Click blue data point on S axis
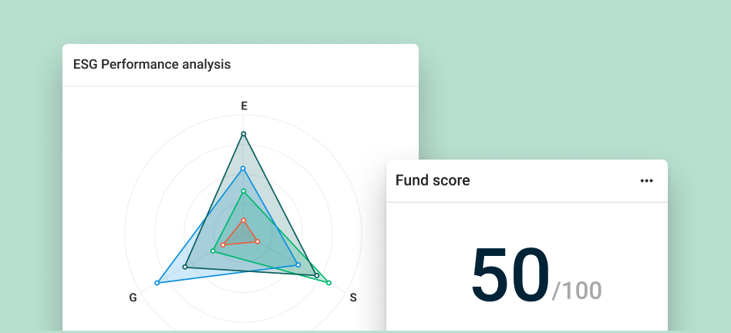Image resolution: width=731 pixels, height=333 pixels. pyautogui.click(x=298, y=265)
